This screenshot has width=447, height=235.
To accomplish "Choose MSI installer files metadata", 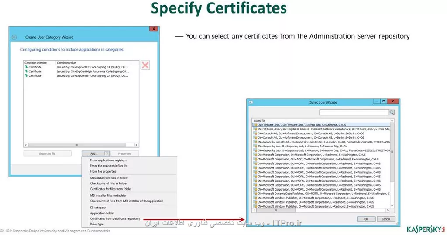I will pos(108,195).
